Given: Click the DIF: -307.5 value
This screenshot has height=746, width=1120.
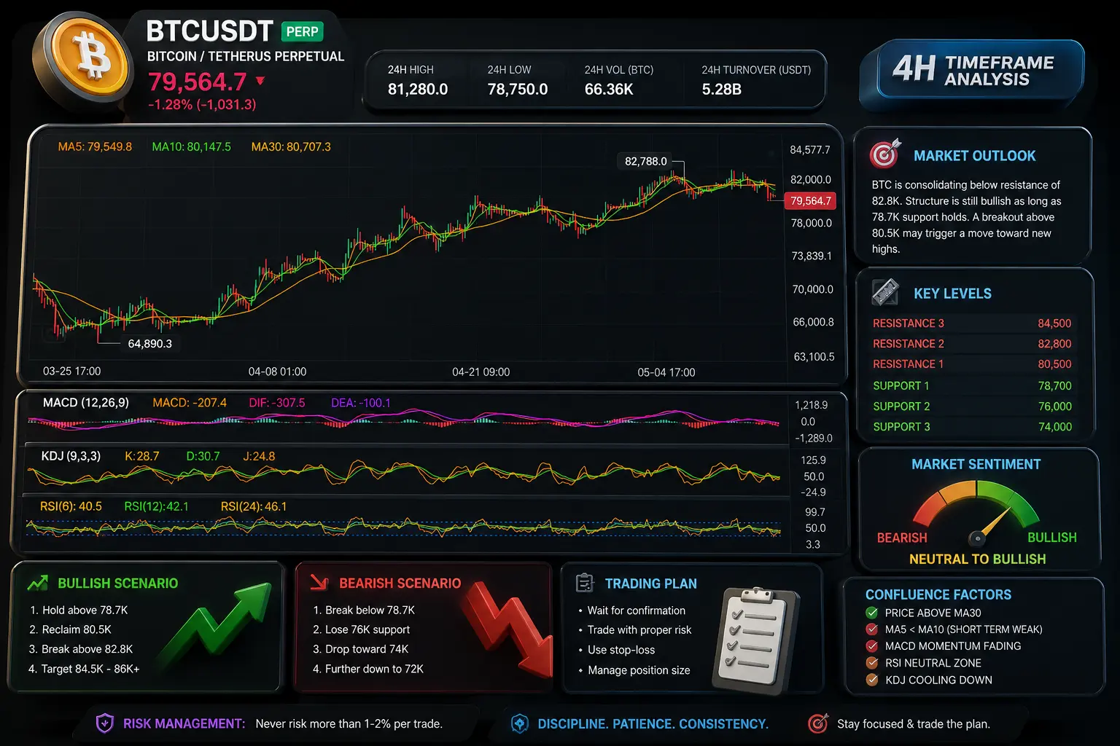Looking at the screenshot, I should pos(277,403).
